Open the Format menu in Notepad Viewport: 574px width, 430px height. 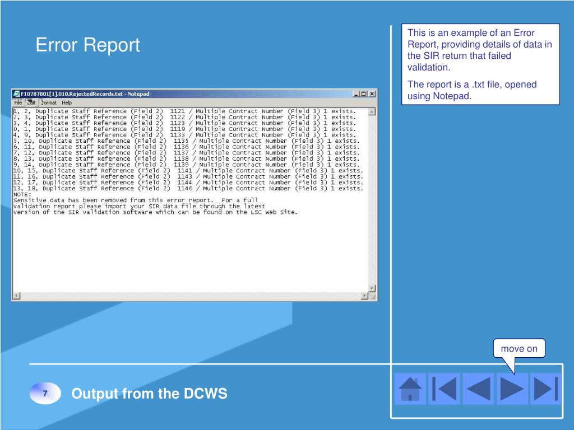[49, 103]
